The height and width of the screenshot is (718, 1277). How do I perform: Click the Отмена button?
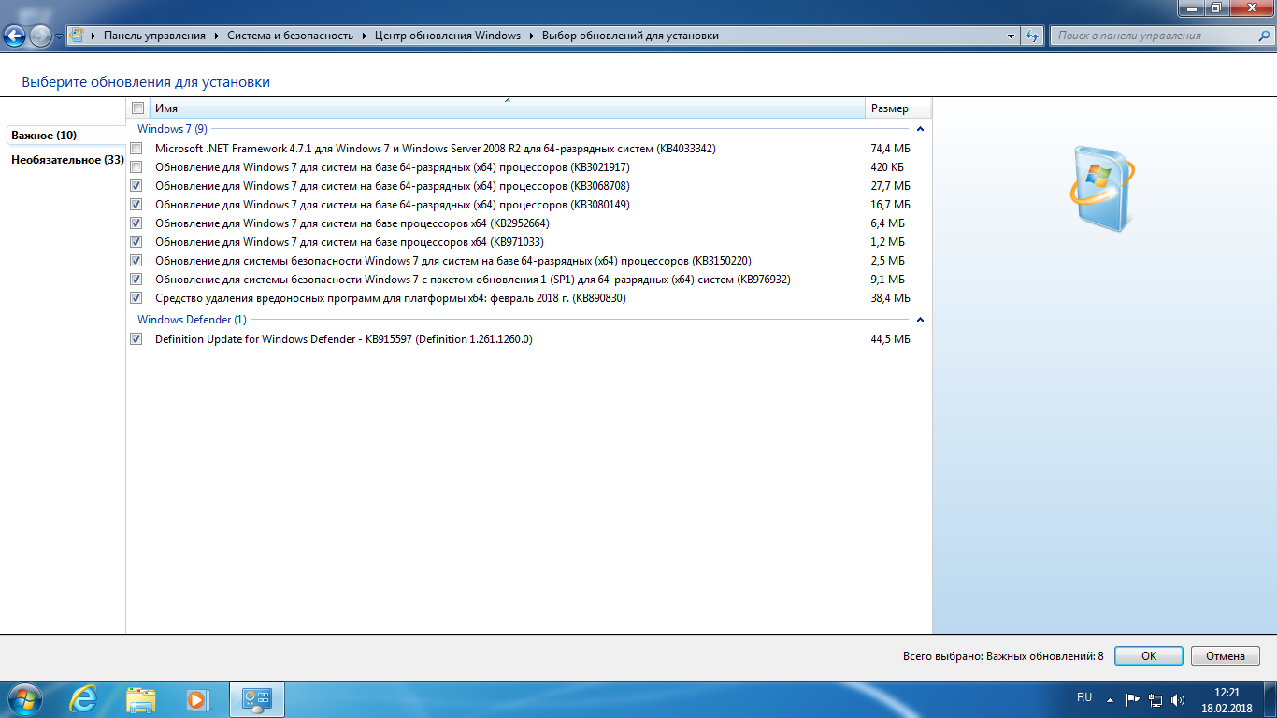pyautogui.click(x=1225, y=656)
